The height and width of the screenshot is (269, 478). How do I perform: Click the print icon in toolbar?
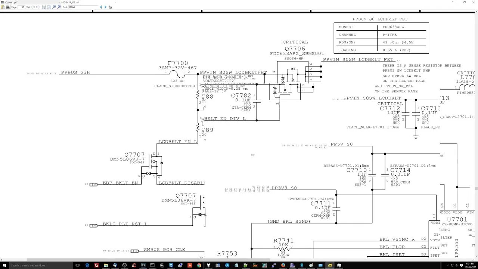pos(7,7)
